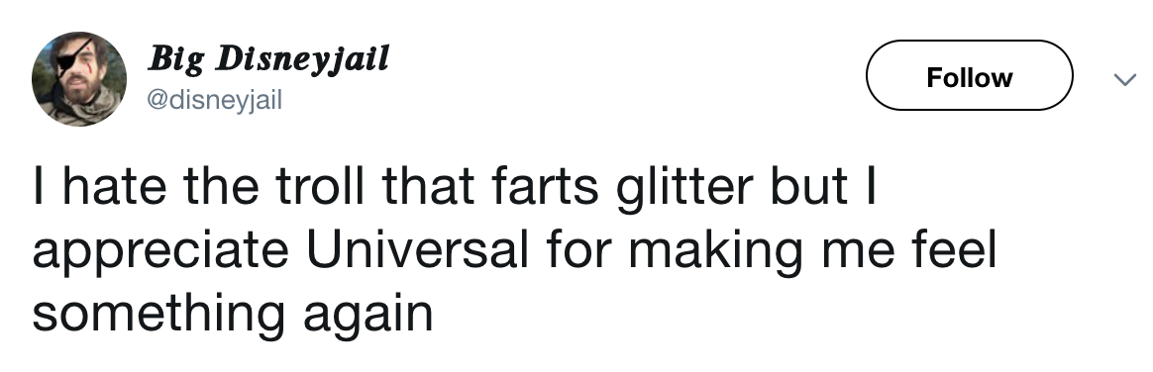Image resolution: width=1153 pixels, height=372 pixels.
Task: Click the word Universal in the tweet
Action: pyautogui.click(x=418, y=250)
